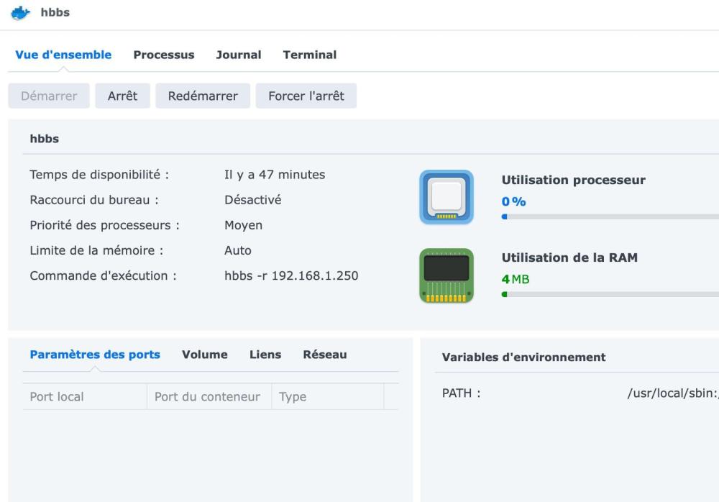Click the RAM usage progress bar
This screenshot has width=719, height=502.
[x=610, y=293]
